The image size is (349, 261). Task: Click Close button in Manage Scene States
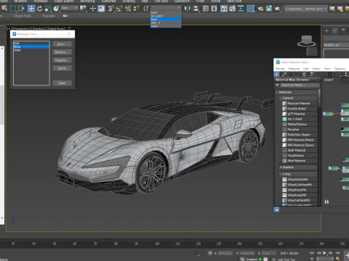point(62,83)
